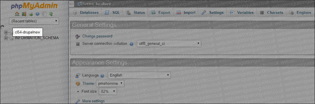This screenshot has width=315, height=104.
Task: Click the Server connection collation list icon
Action: pos(78,44)
